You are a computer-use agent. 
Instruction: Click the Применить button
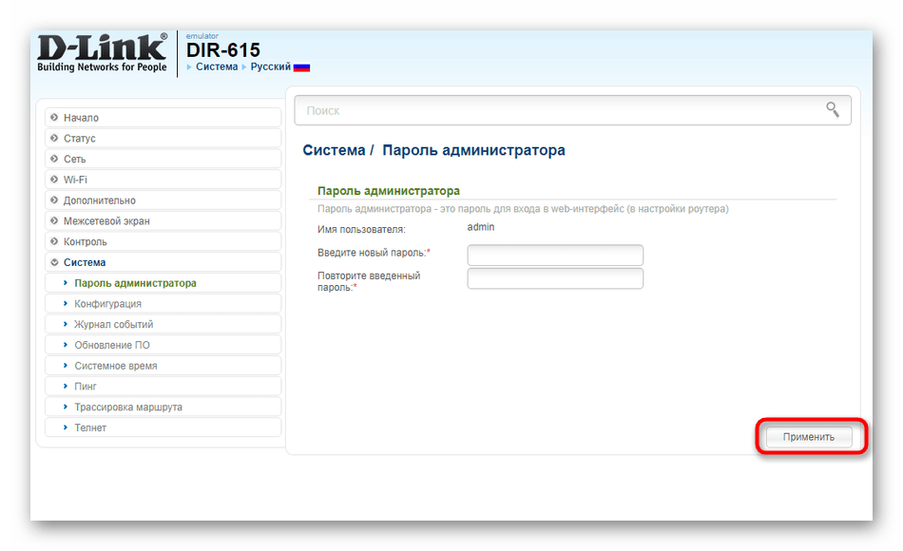tap(809, 437)
